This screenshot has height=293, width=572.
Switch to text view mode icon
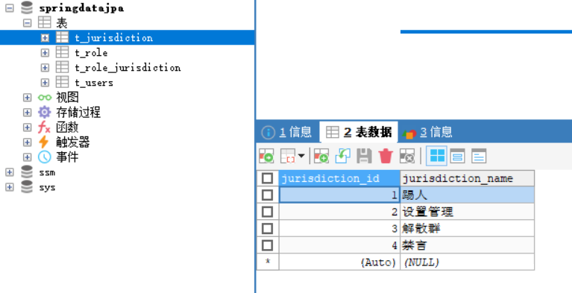coord(479,156)
